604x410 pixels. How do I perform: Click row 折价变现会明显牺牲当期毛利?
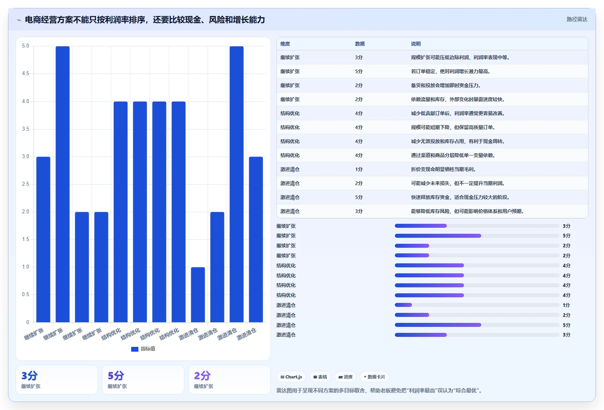432,169
